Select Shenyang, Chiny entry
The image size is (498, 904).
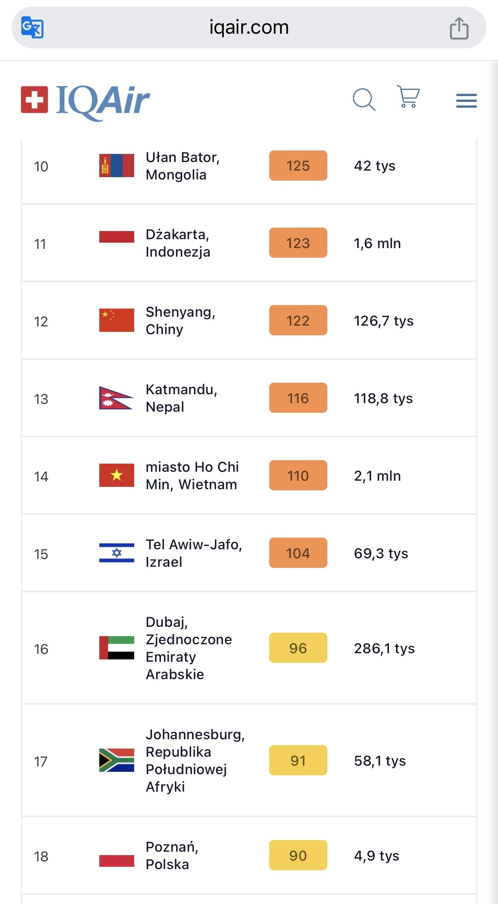click(180, 321)
